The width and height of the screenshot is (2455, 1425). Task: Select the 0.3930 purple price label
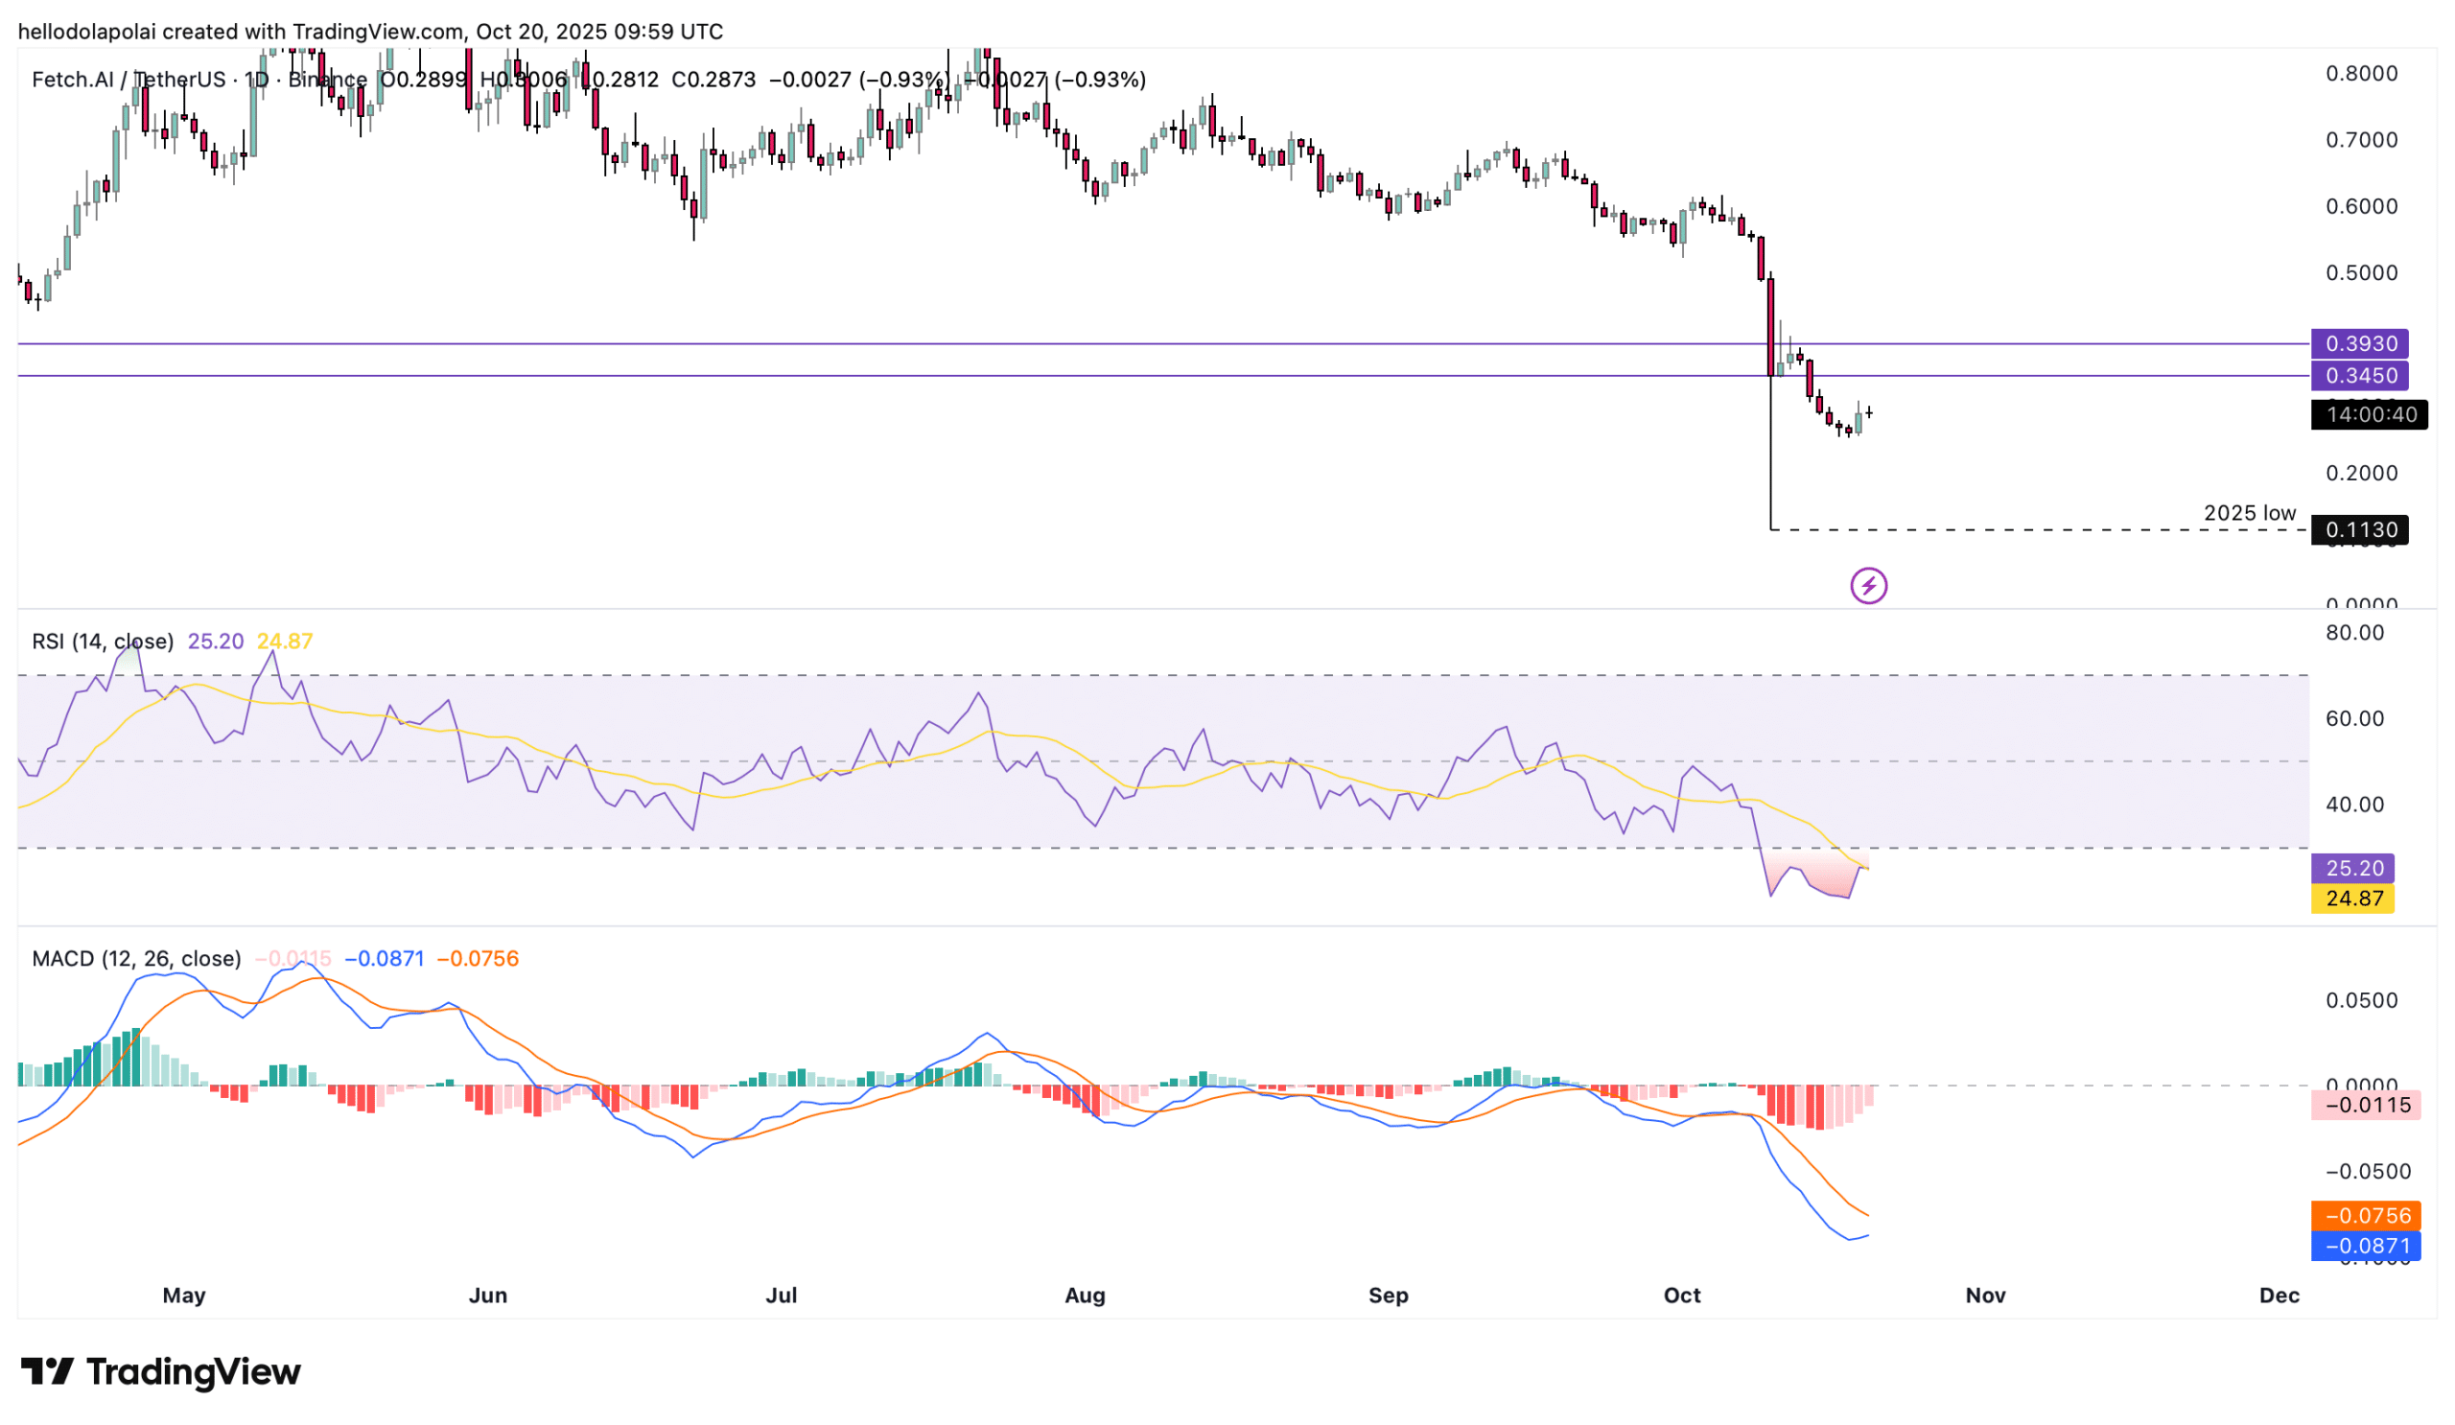(2358, 344)
